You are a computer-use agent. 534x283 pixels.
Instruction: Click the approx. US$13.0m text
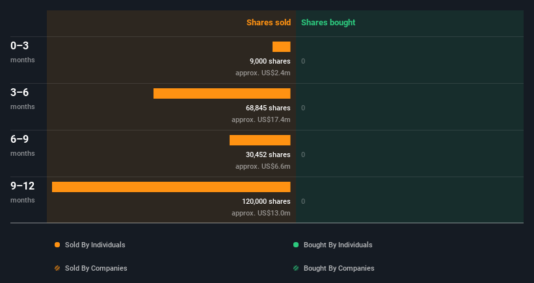click(261, 213)
